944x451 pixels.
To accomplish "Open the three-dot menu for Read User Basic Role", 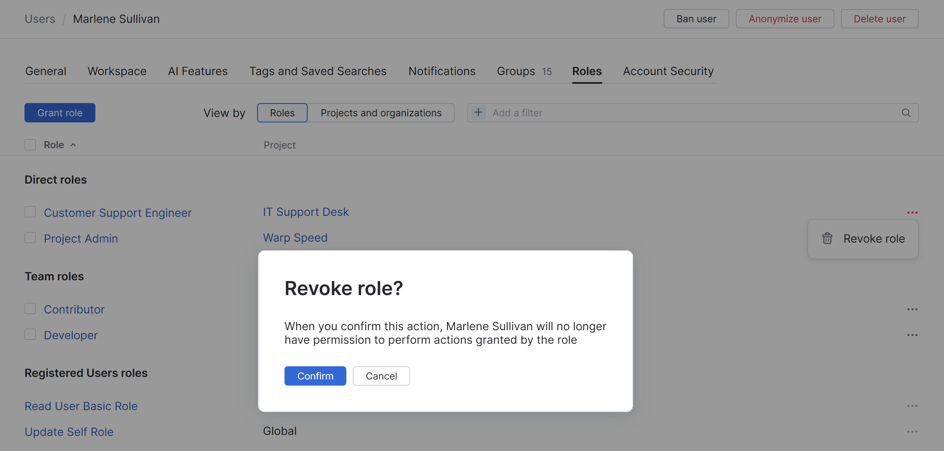I will [x=912, y=406].
